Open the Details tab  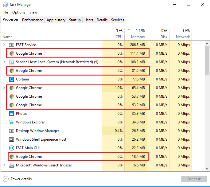(x=102, y=20)
